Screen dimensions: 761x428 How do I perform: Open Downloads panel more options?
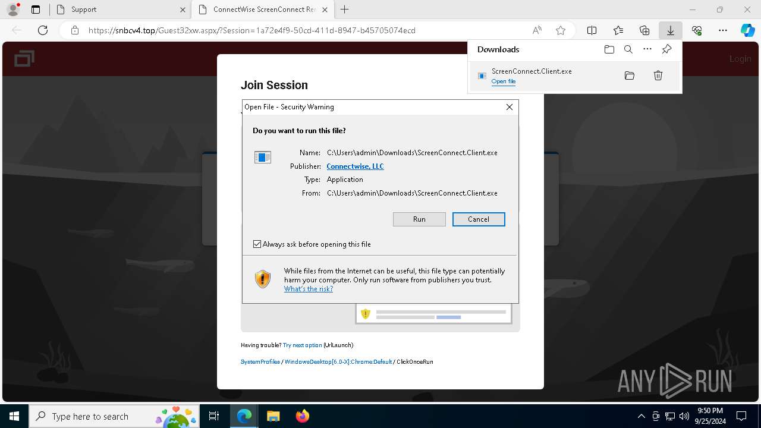point(647,49)
